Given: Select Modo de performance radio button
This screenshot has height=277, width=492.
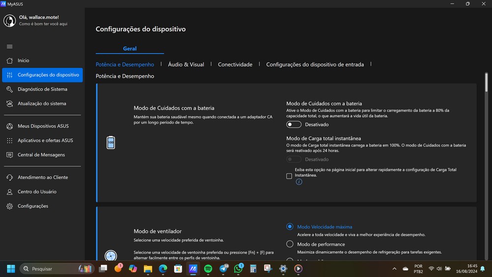Looking at the screenshot, I should 290,244.
